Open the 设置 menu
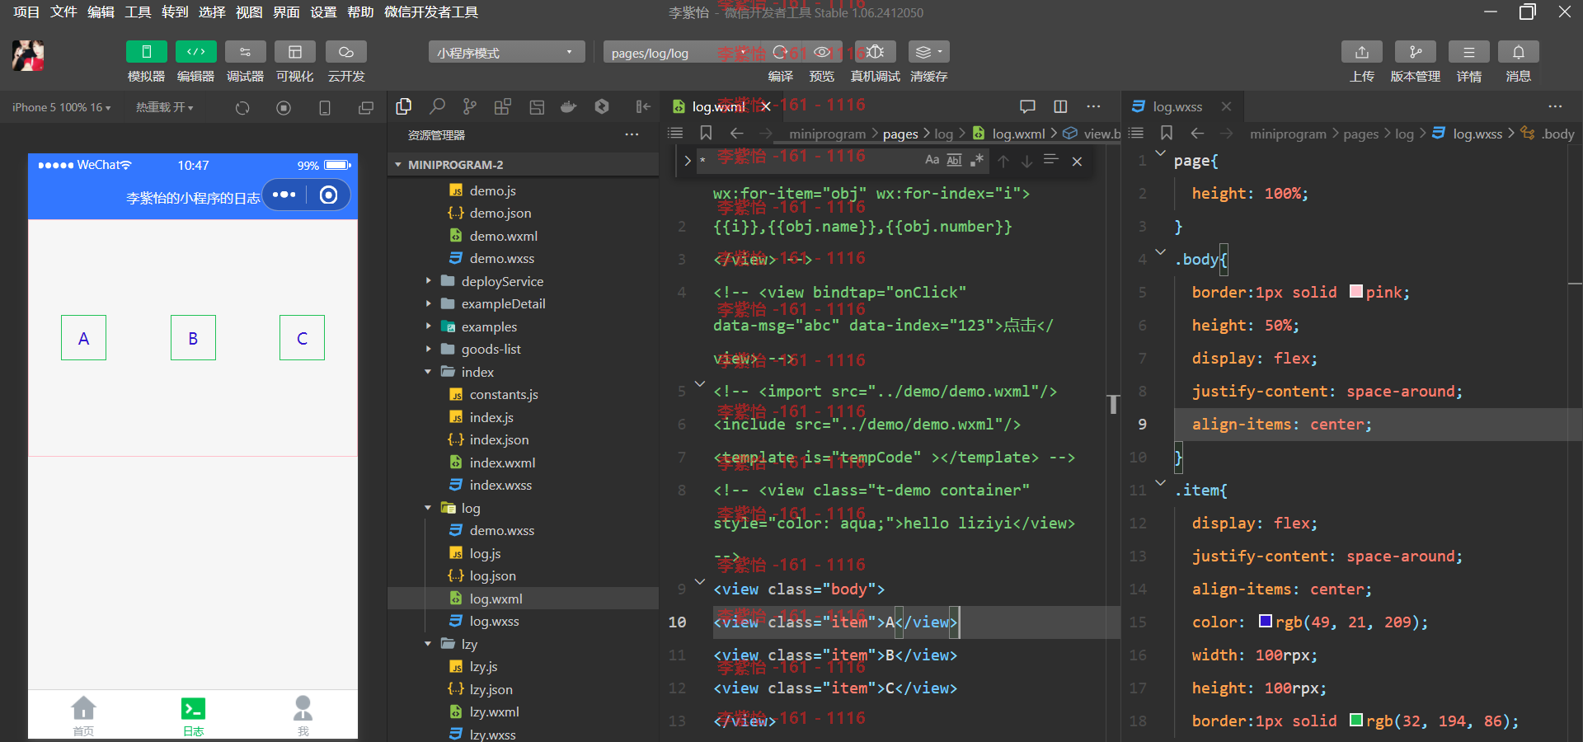Image resolution: width=1583 pixels, height=742 pixels. click(x=323, y=12)
